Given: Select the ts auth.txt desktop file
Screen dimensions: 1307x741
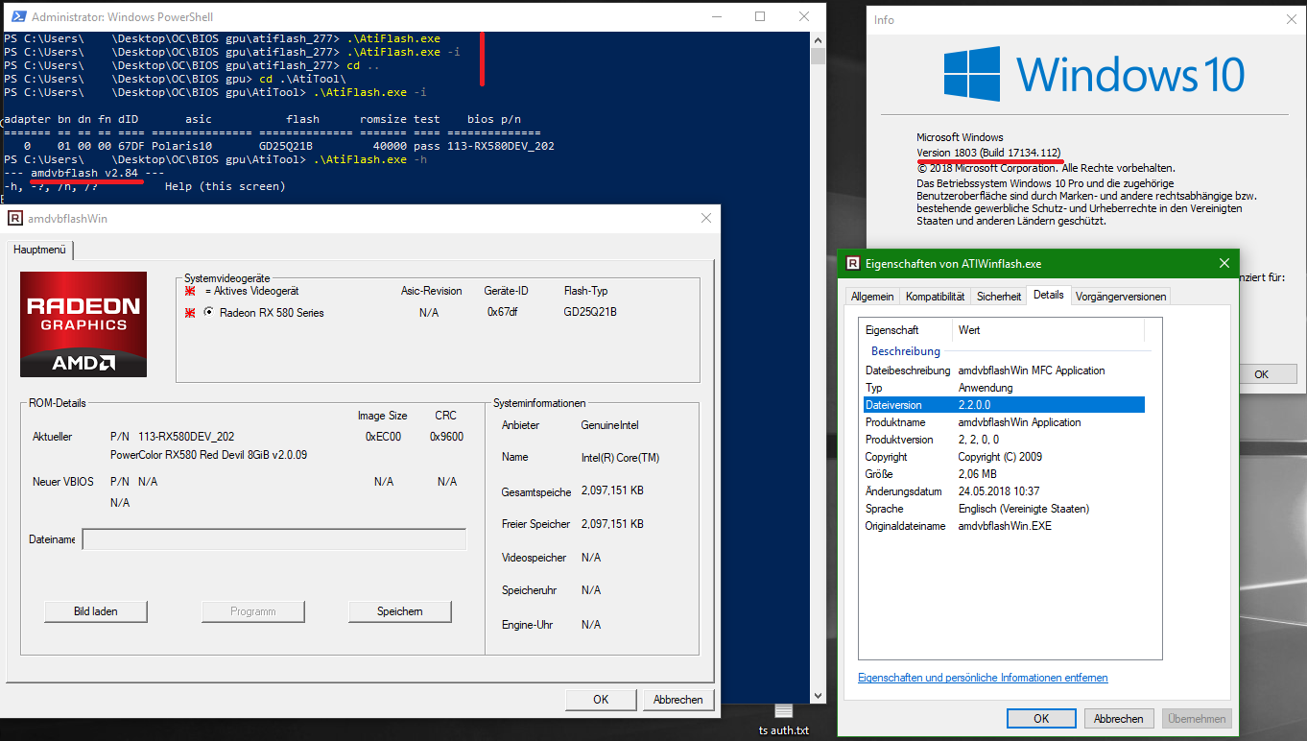Looking at the screenshot, I should (783, 721).
